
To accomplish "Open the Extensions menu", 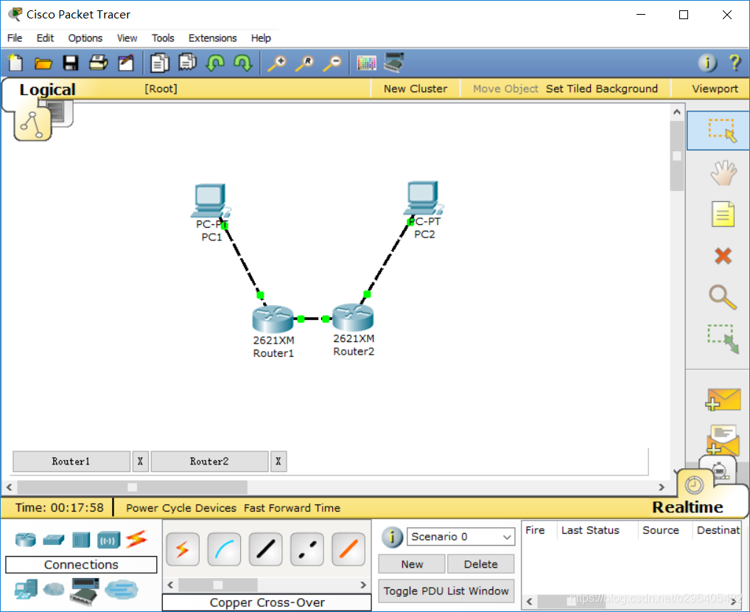I will pyautogui.click(x=212, y=38).
